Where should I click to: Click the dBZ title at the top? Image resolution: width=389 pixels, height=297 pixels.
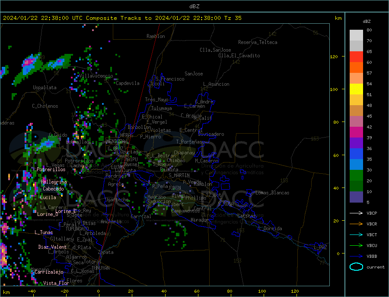(x=194, y=6)
